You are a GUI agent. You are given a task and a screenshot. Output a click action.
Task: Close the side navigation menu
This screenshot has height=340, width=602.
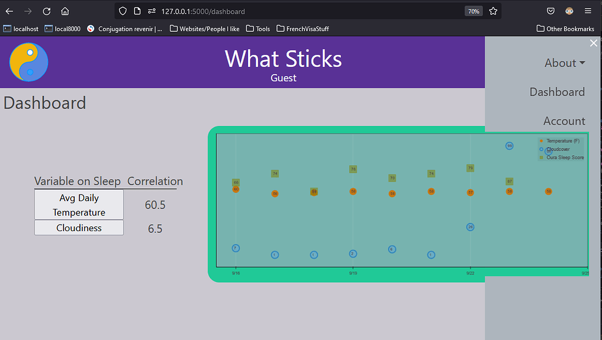pos(593,43)
